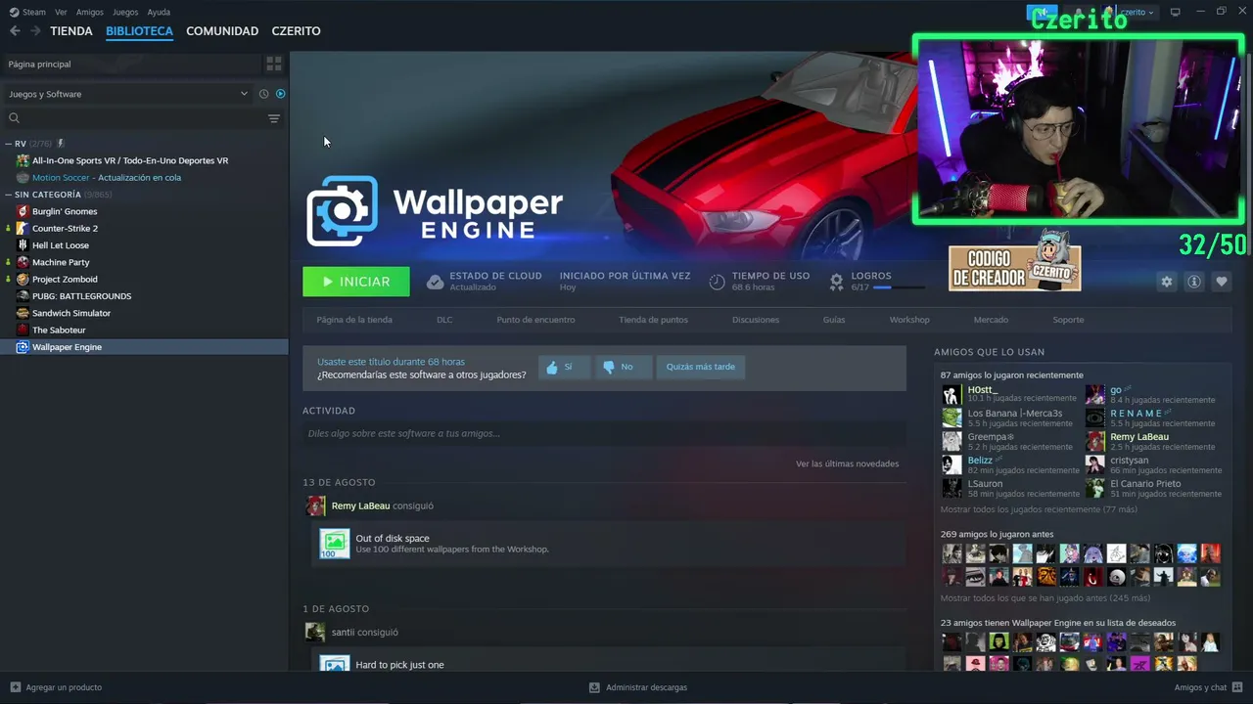Select the Counter-Strike 2 icon
Image resolution: width=1253 pixels, height=704 pixels.
(23, 228)
